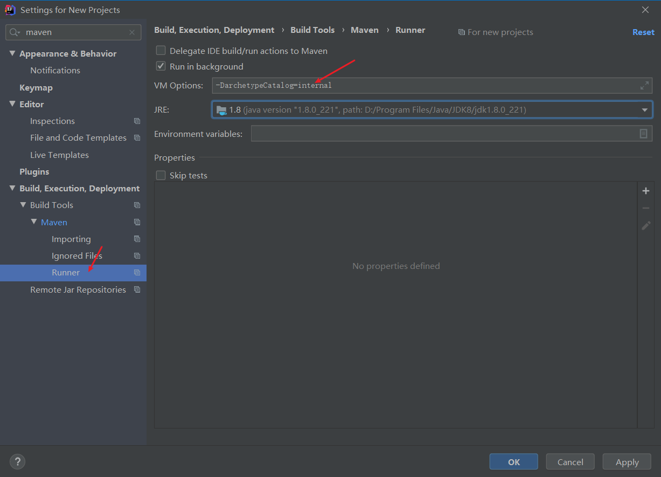
Task: Open Live Templates settings
Action: tap(59, 155)
